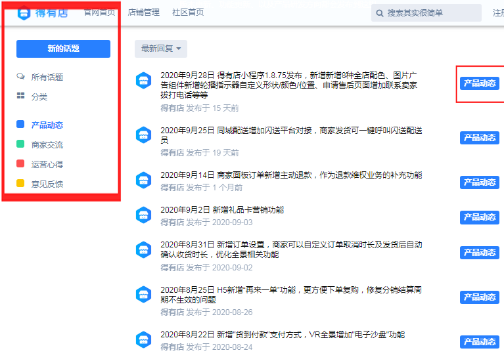Click the search magnifier icon
The width and height of the screenshot is (504, 361).
[x=380, y=13]
